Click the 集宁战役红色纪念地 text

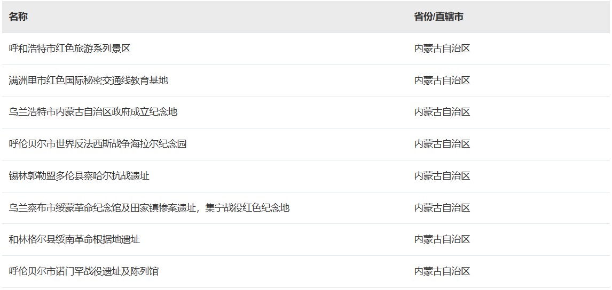coord(247,208)
